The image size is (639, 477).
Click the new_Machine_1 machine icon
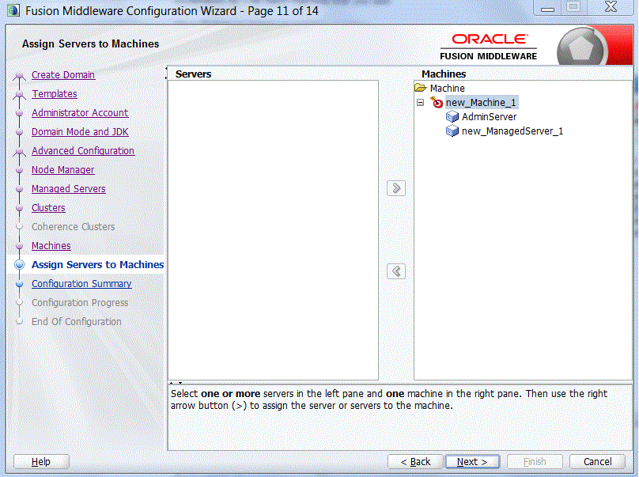point(436,102)
